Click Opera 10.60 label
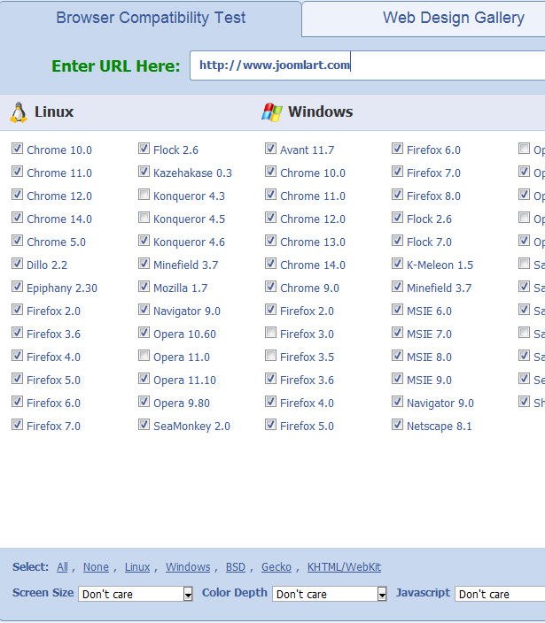545x623 pixels. pos(184,335)
